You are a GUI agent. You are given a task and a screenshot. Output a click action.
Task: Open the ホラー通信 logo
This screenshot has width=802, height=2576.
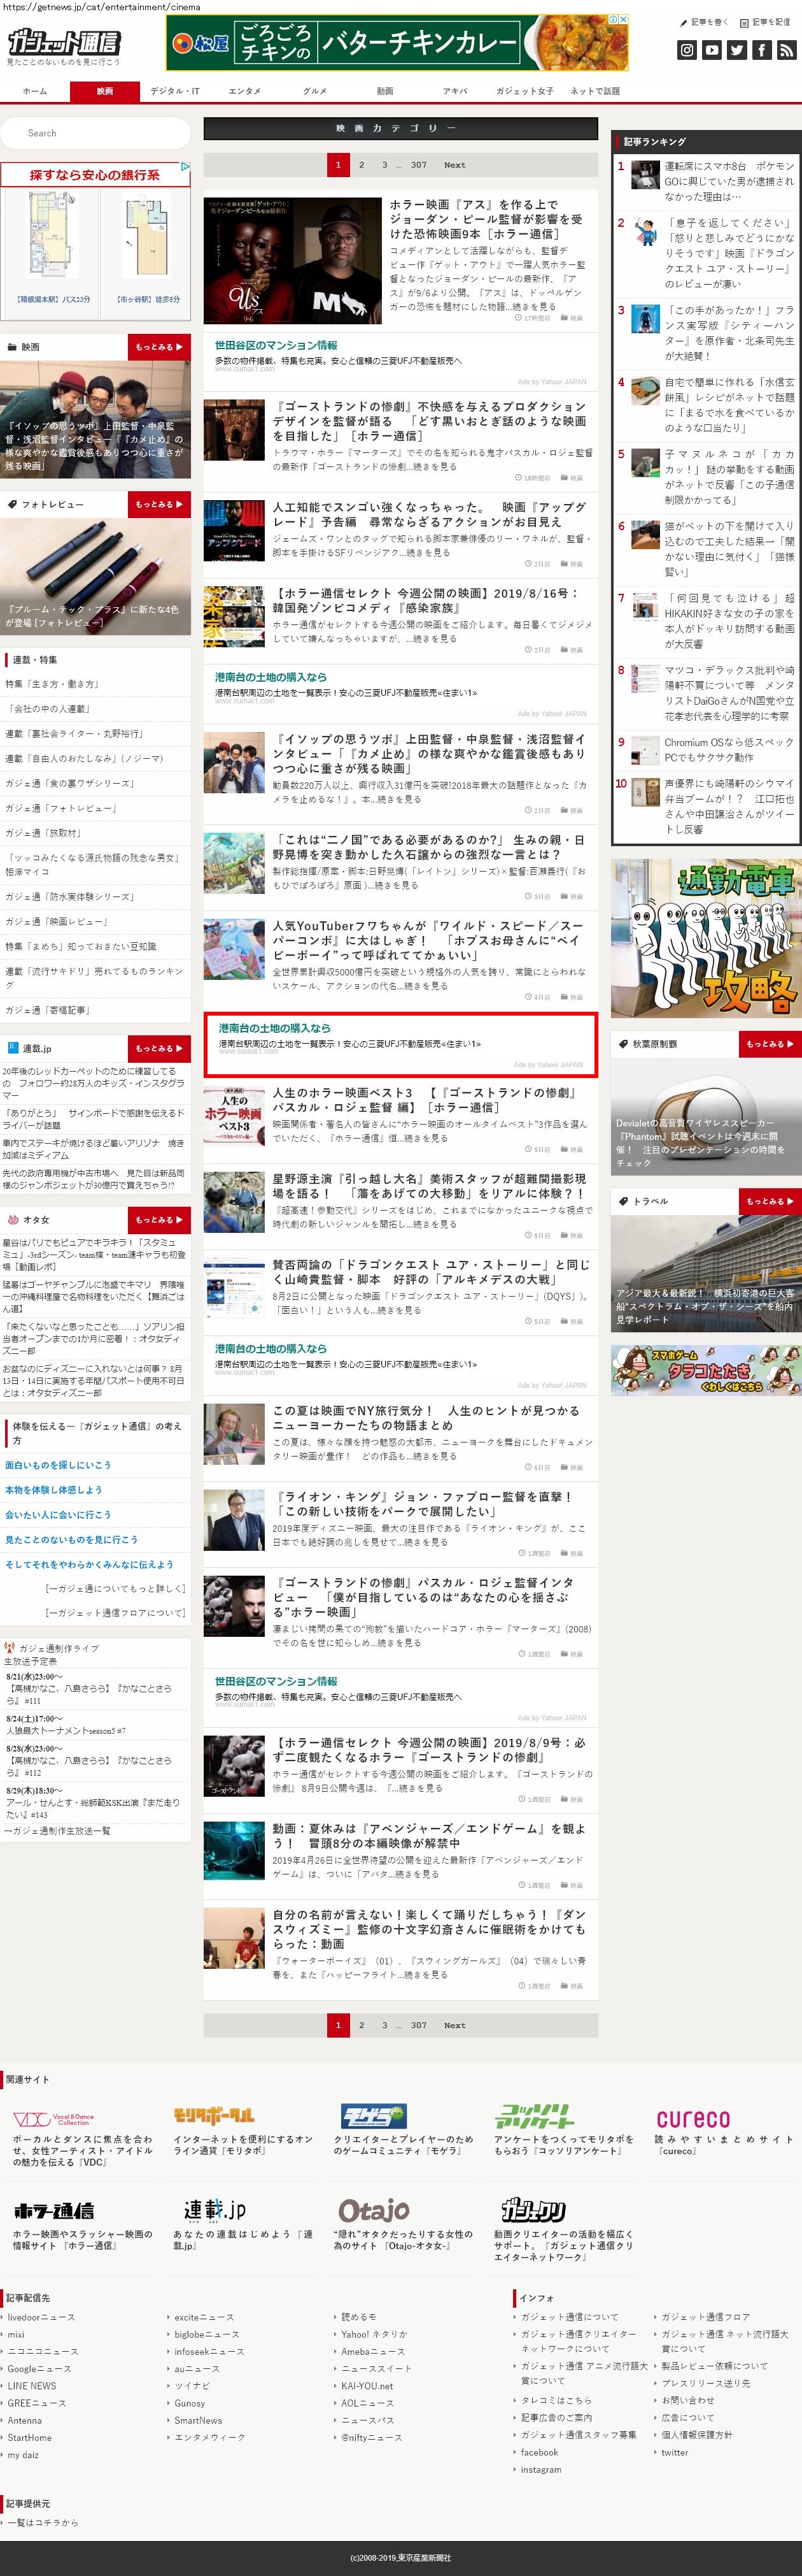click(54, 2210)
